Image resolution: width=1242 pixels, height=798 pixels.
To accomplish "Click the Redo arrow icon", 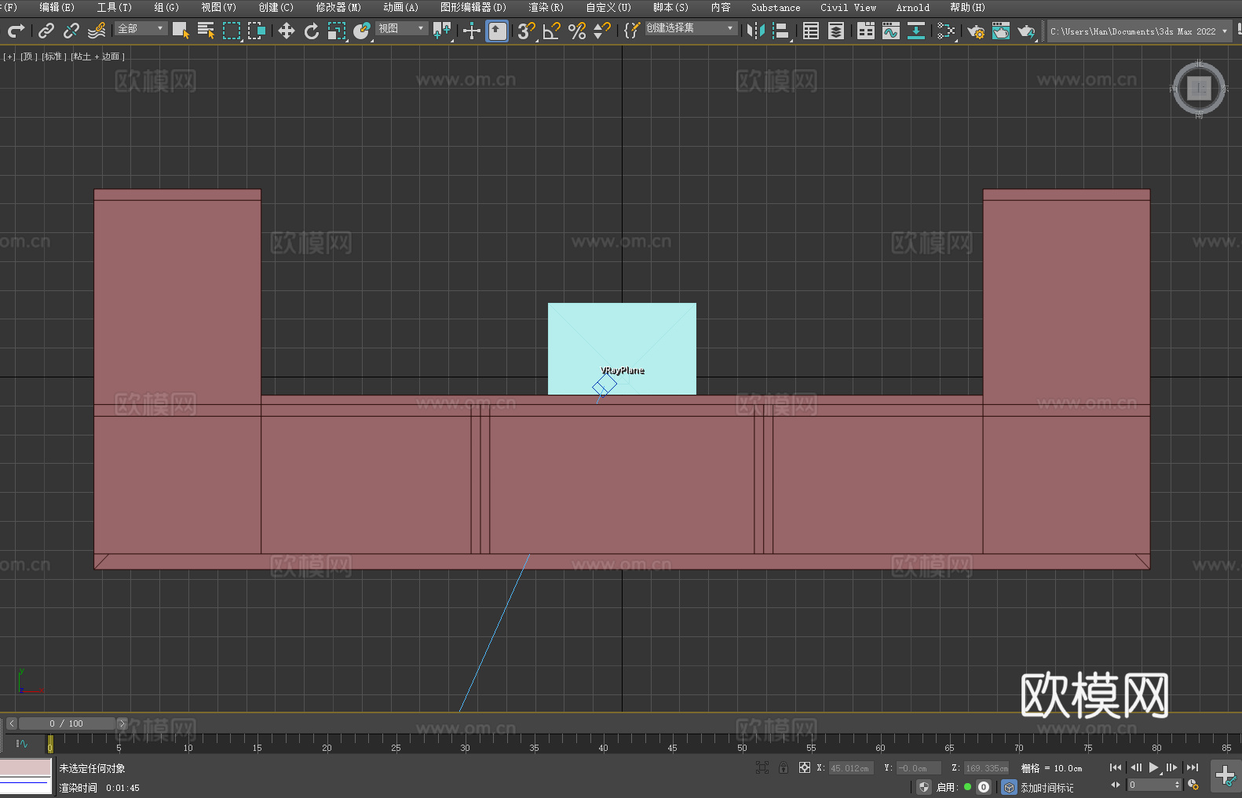I will 16,31.
